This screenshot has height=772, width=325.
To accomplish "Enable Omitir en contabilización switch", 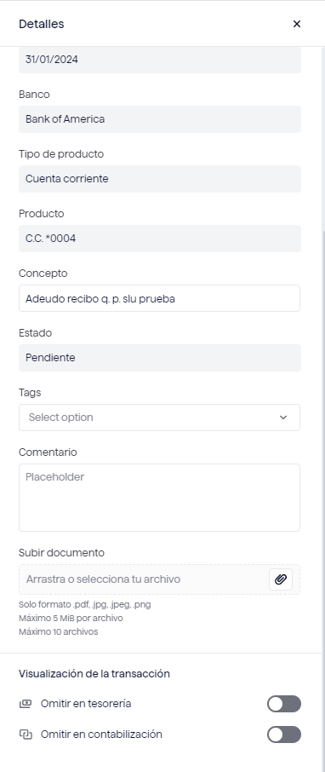I will pyautogui.click(x=284, y=735).
